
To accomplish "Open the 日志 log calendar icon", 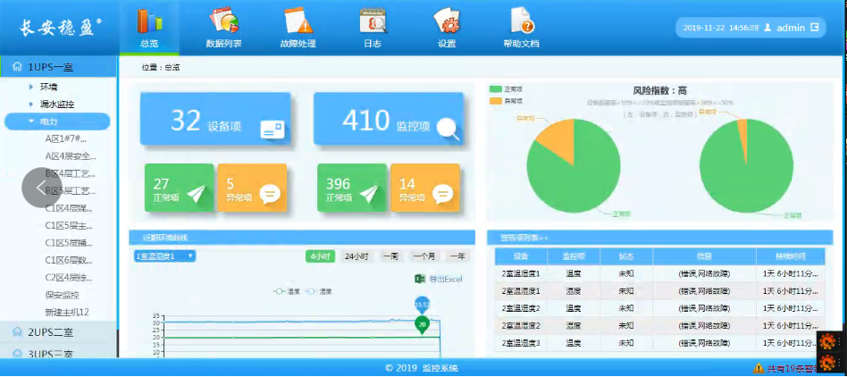I will click(x=373, y=21).
